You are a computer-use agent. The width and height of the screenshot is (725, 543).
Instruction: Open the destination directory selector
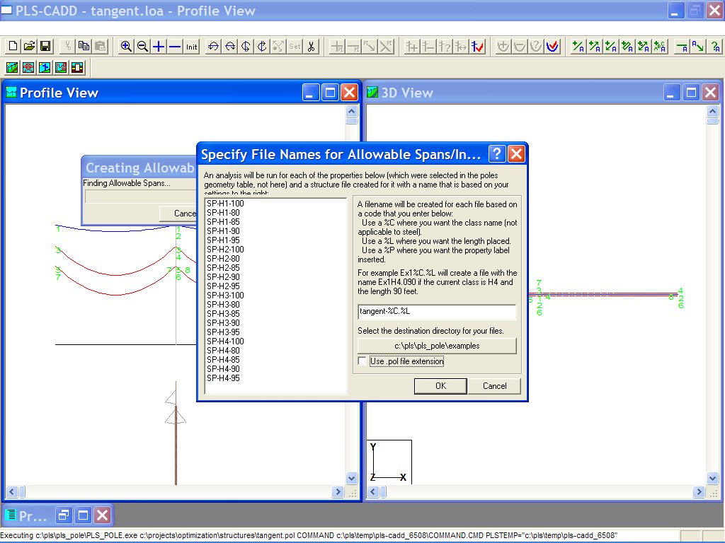coord(437,345)
